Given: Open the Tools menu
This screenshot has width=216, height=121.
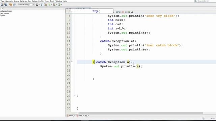Looking at the screenshot, I should click(x=52, y=1).
